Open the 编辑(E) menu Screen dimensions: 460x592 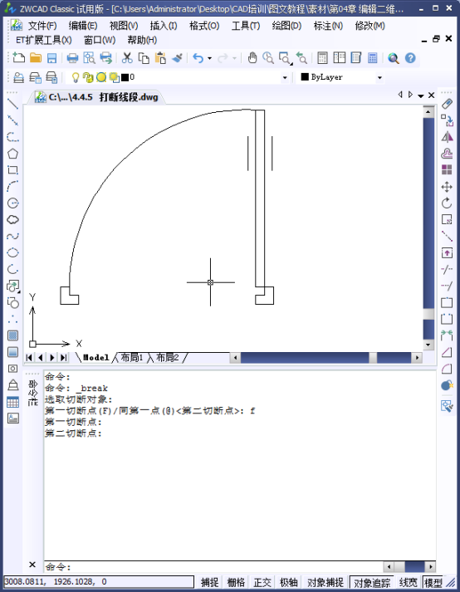click(x=83, y=26)
